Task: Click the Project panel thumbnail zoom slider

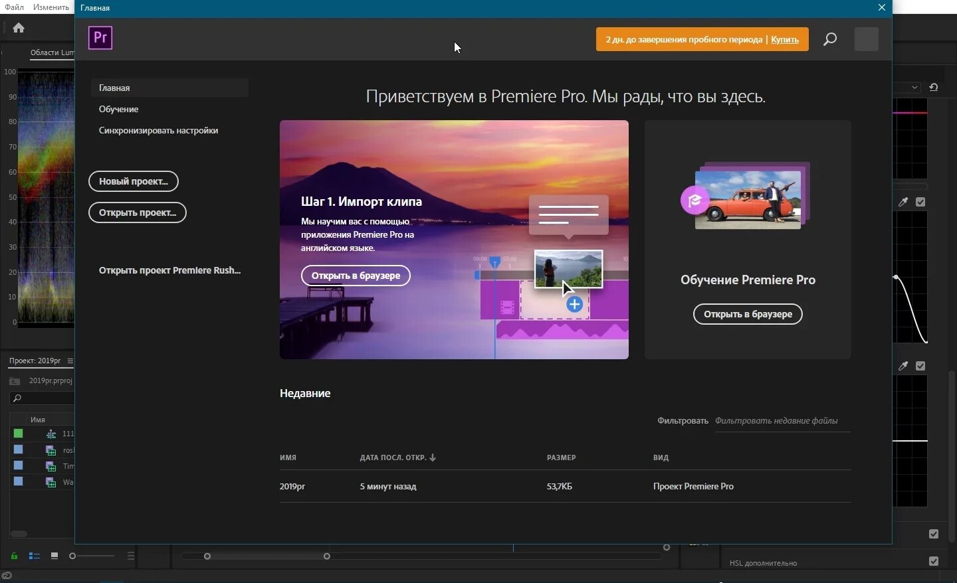Action: 92,556
